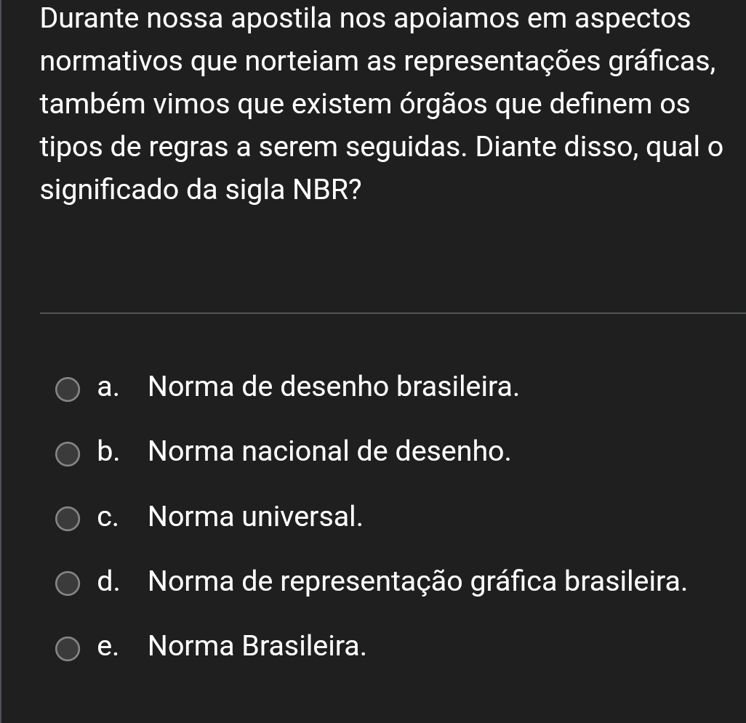Click the letter 'd.' option label
This screenshot has width=746, height=723.
(x=108, y=581)
